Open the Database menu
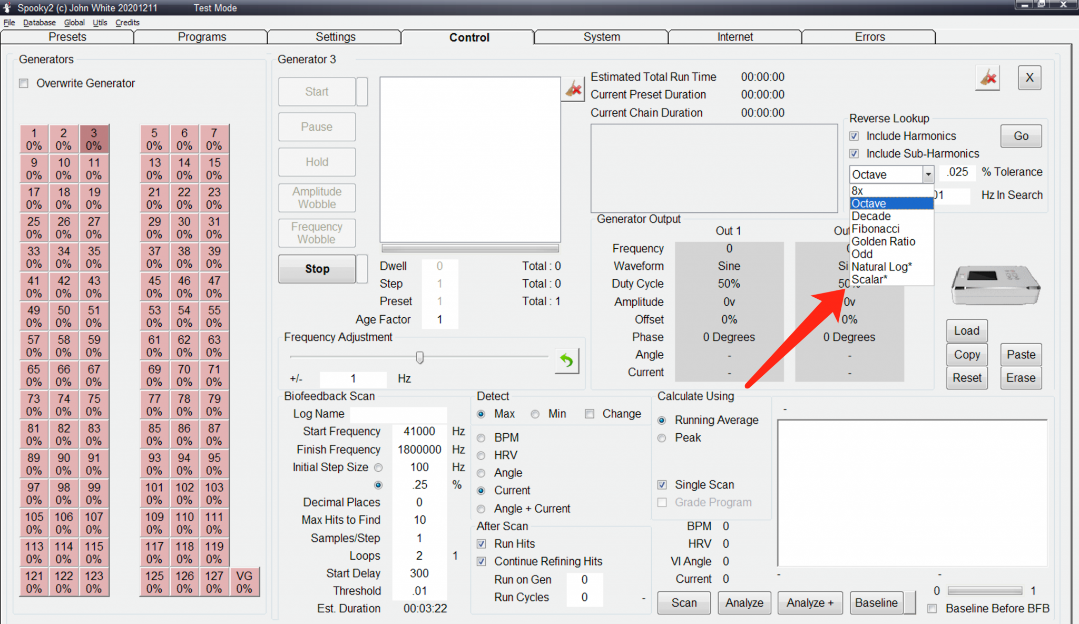This screenshot has height=624, width=1079. pyautogui.click(x=39, y=23)
